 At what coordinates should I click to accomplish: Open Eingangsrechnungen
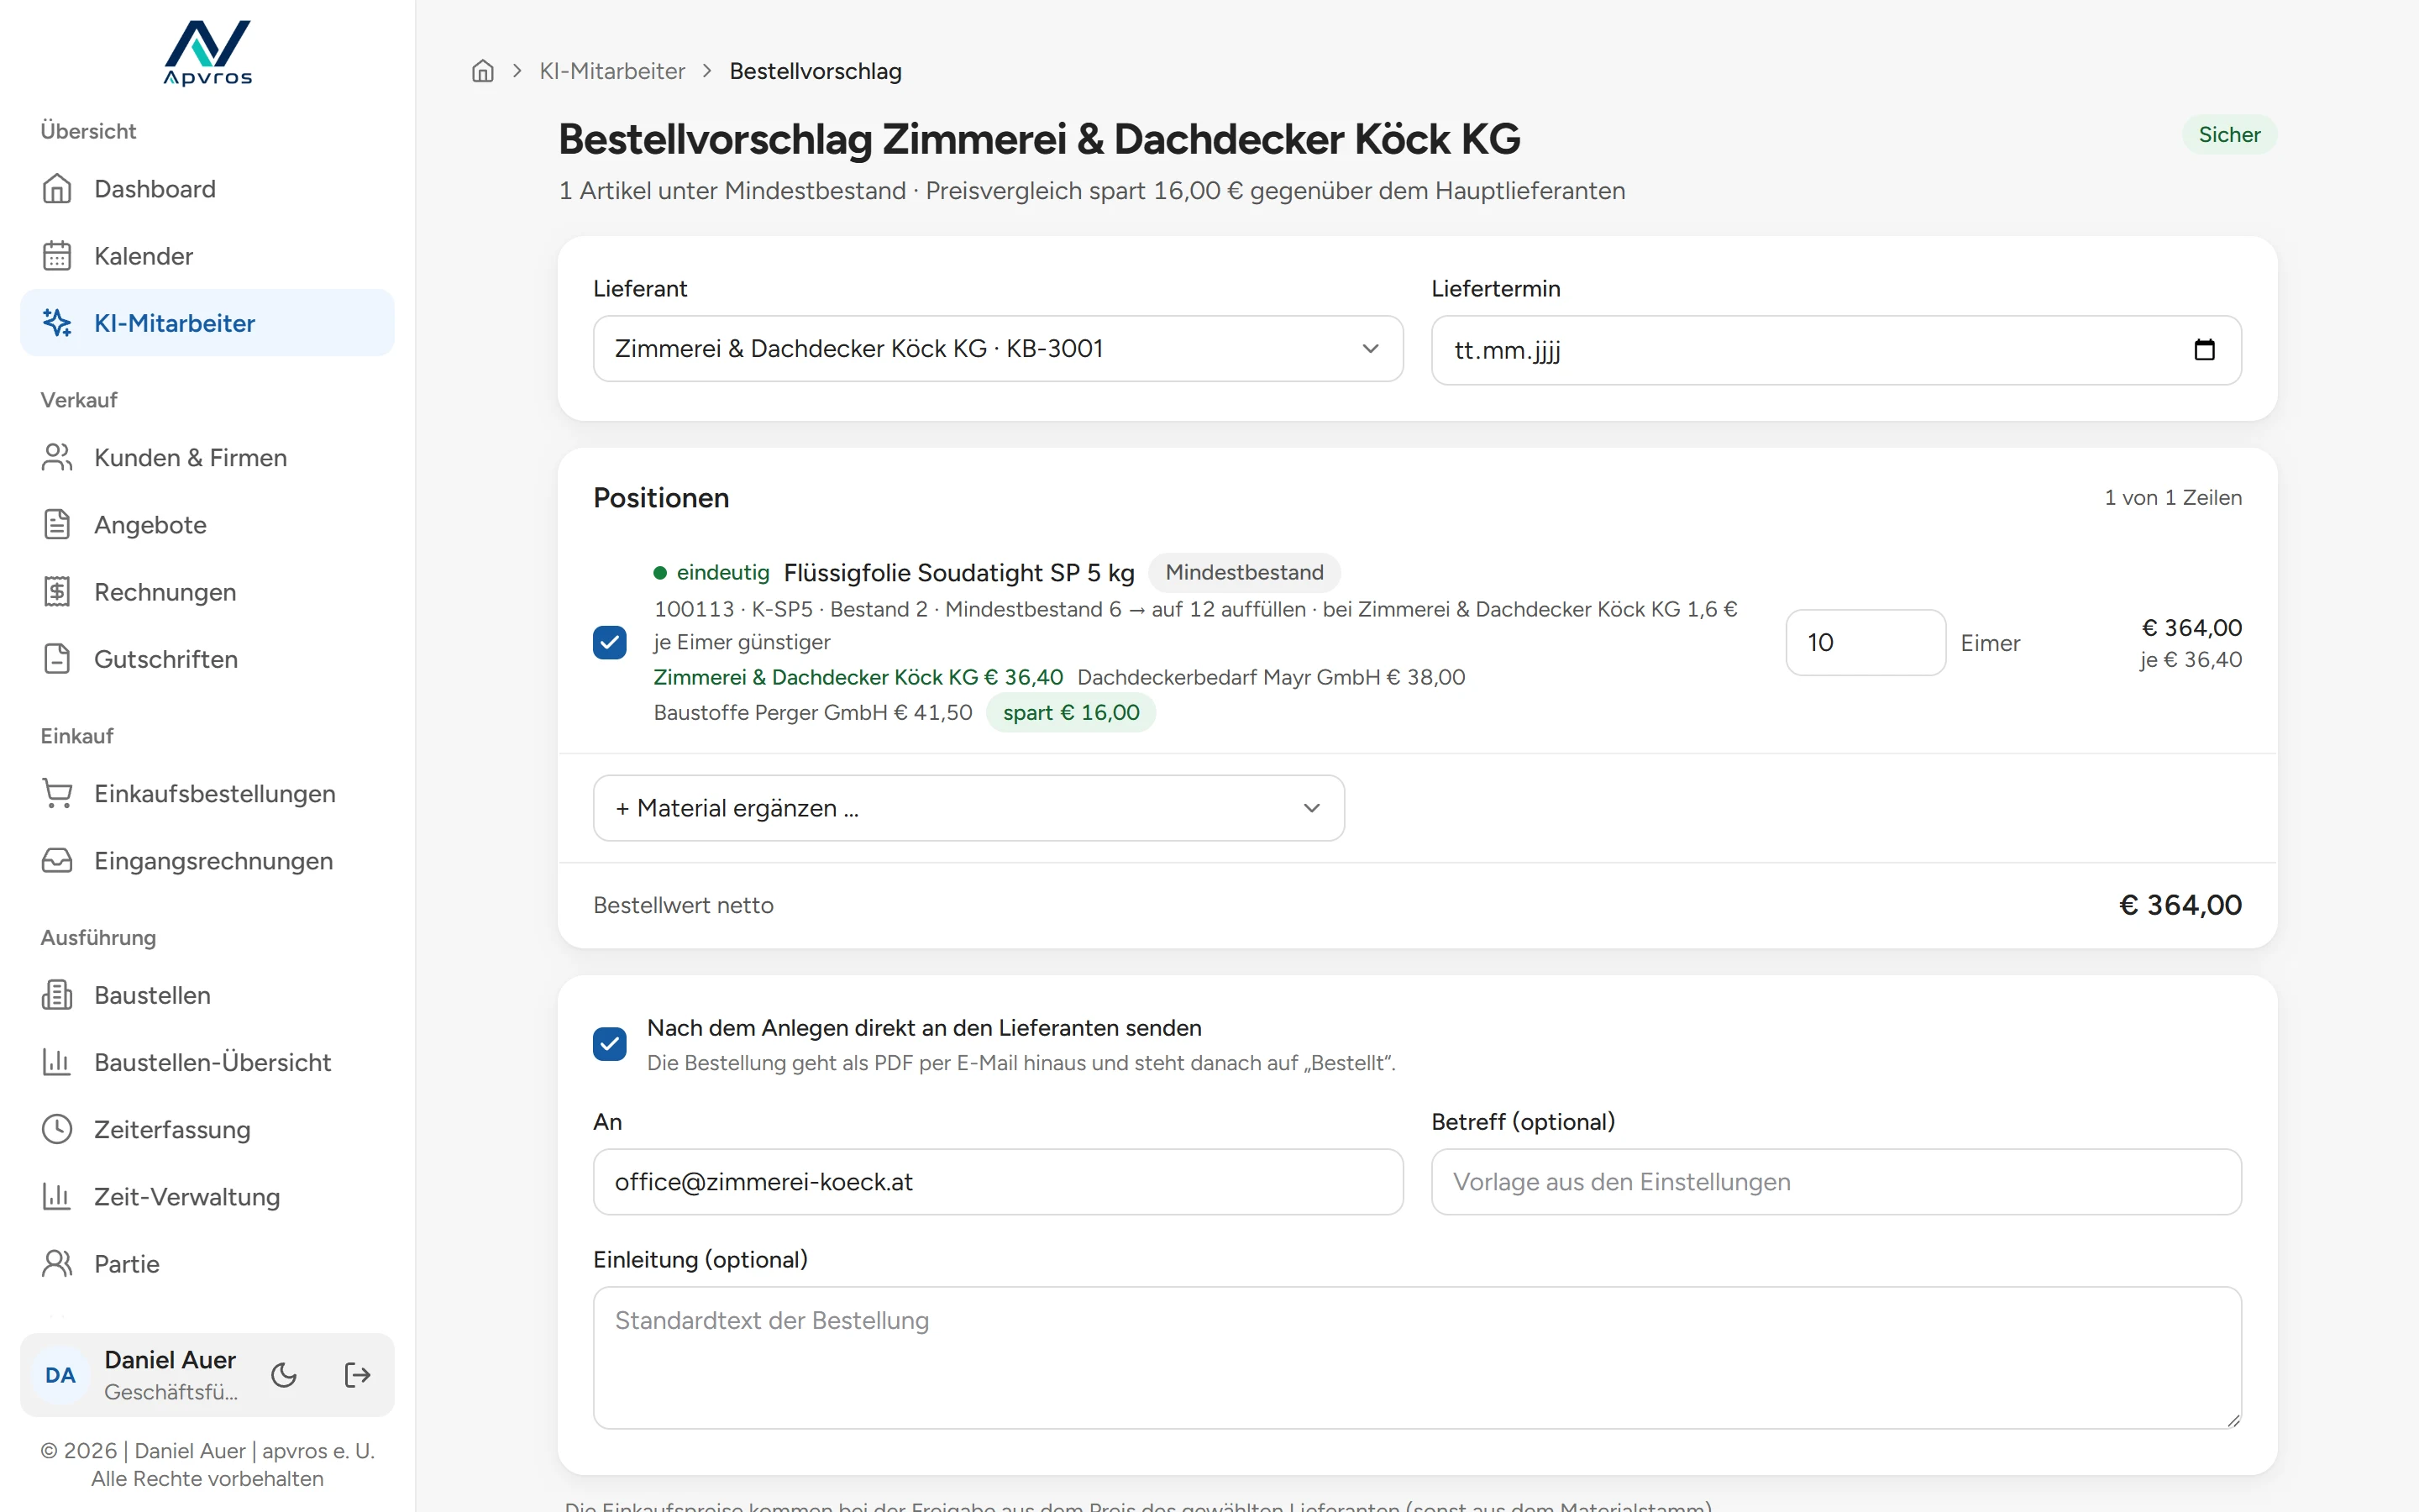click(x=207, y=860)
